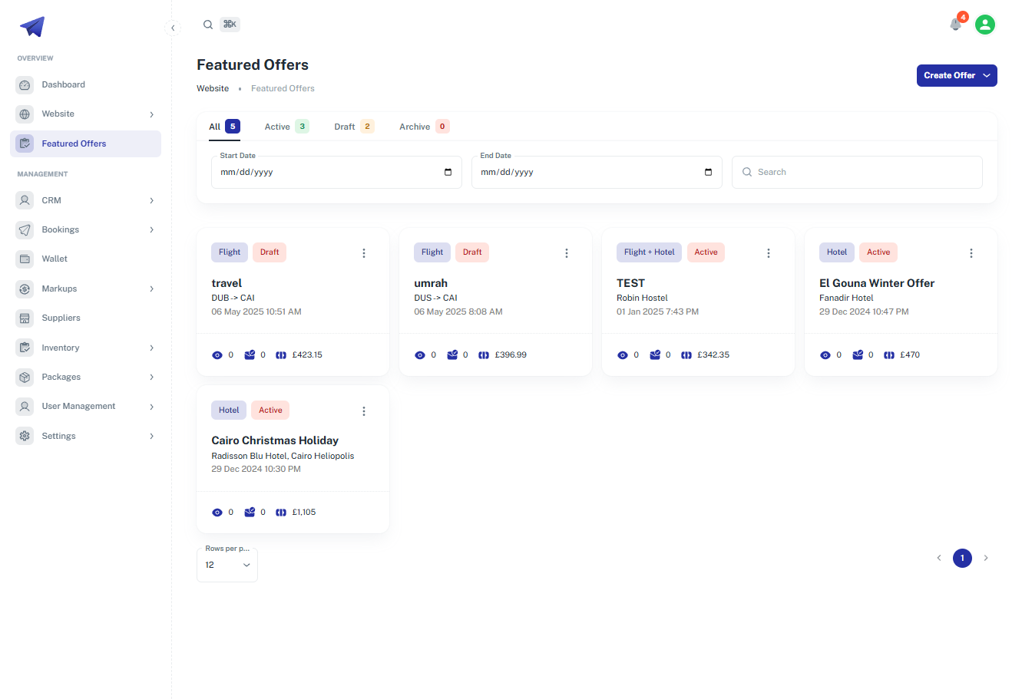Open Dashboard menu item
The height and width of the screenshot is (699, 1022).
point(85,85)
